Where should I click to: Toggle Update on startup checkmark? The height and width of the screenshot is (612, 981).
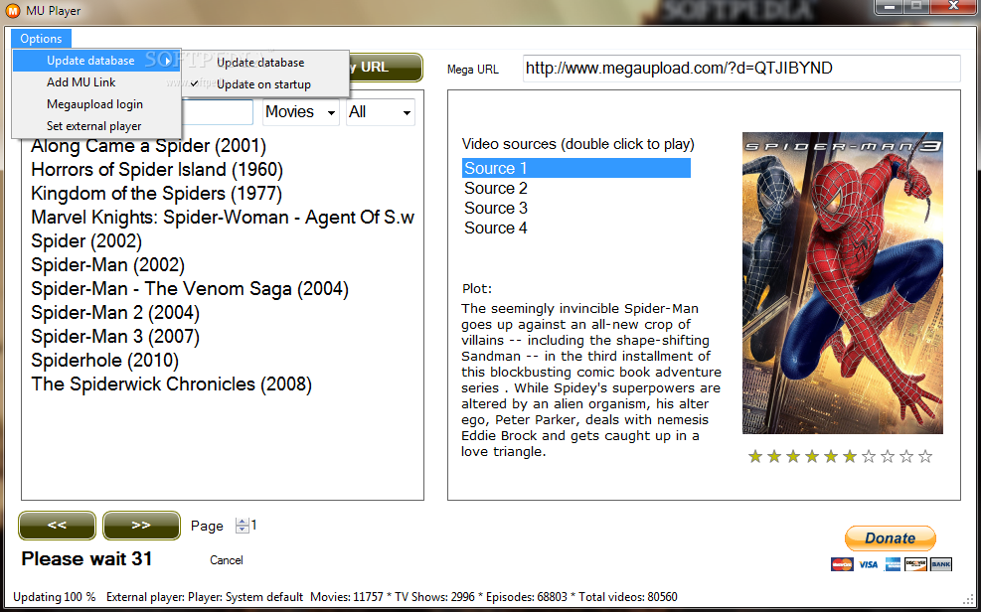(265, 84)
